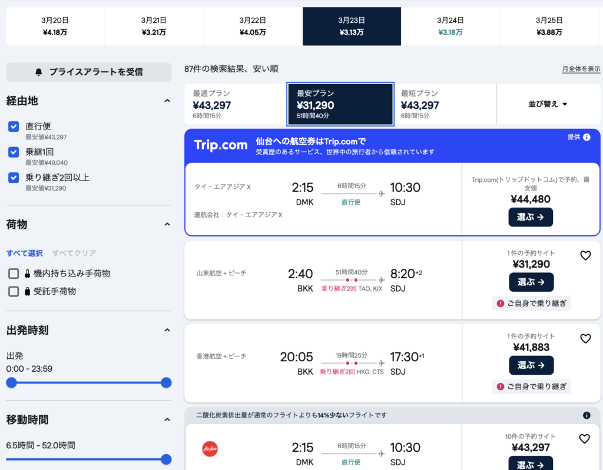Screen dimensions: 603x470
Task: Click heart icon on ¥41,883 flight
Action: pyautogui.click(x=585, y=338)
